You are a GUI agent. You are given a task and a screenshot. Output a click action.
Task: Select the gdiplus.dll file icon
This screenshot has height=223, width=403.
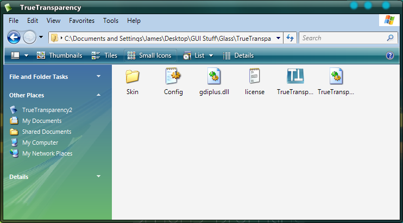pyautogui.click(x=214, y=76)
